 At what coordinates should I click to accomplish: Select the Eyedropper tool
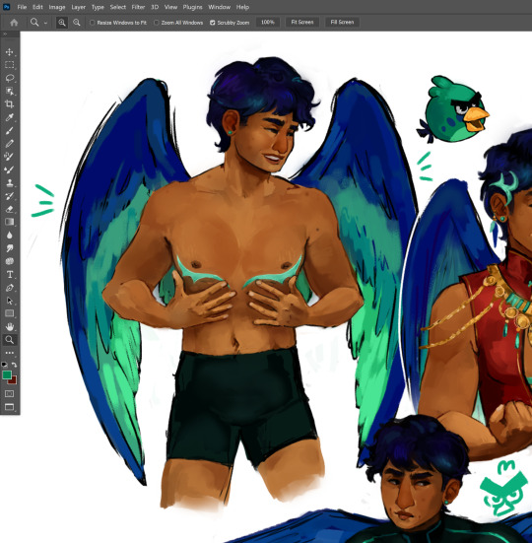[x=9, y=117]
